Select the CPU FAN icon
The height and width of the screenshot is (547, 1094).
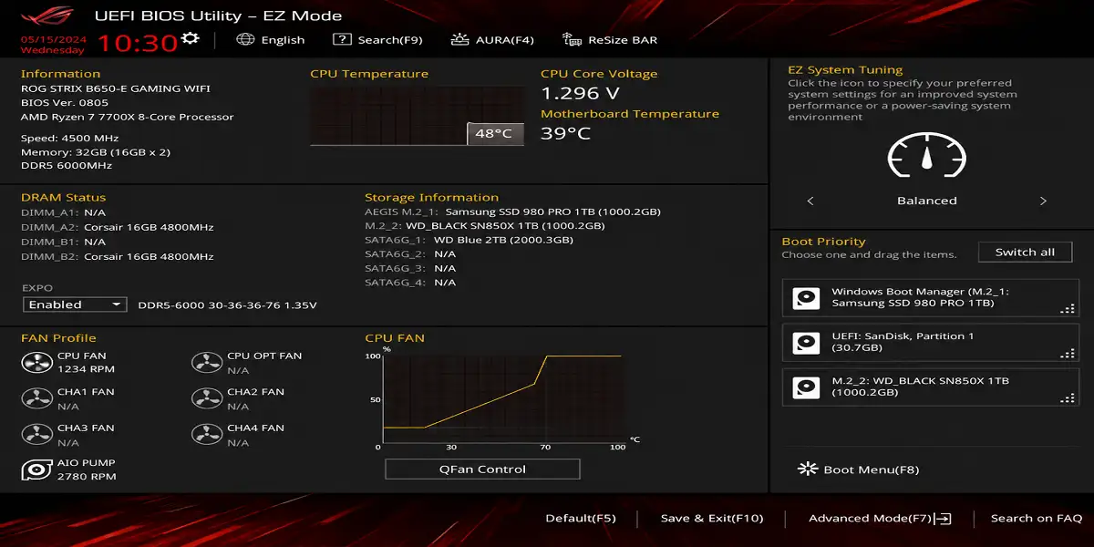(36, 363)
